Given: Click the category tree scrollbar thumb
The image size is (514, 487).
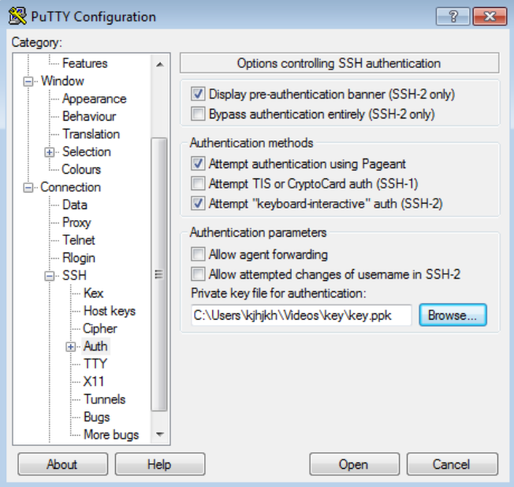Looking at the screenshot, I should point(159,275).
